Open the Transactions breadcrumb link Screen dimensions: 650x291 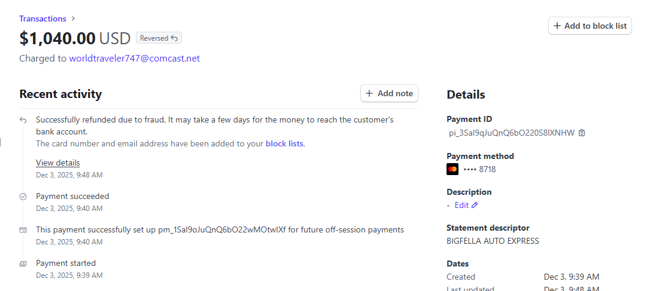click(42, 19)
